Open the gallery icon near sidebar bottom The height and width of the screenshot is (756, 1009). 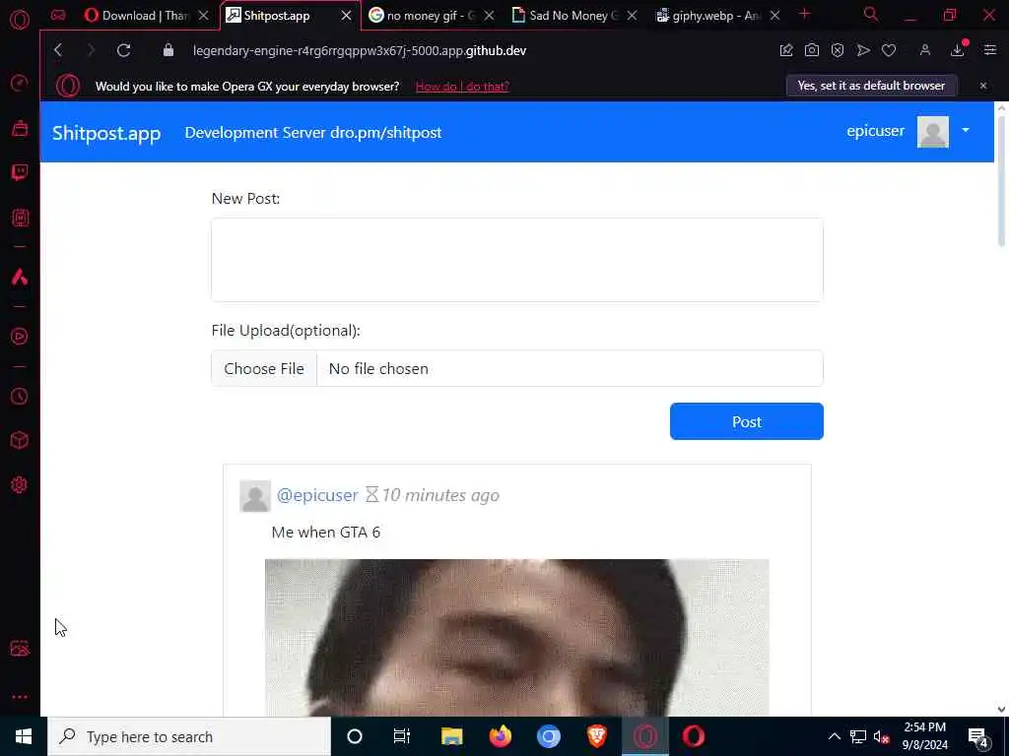pyautogui.click(x=20, y=648)
